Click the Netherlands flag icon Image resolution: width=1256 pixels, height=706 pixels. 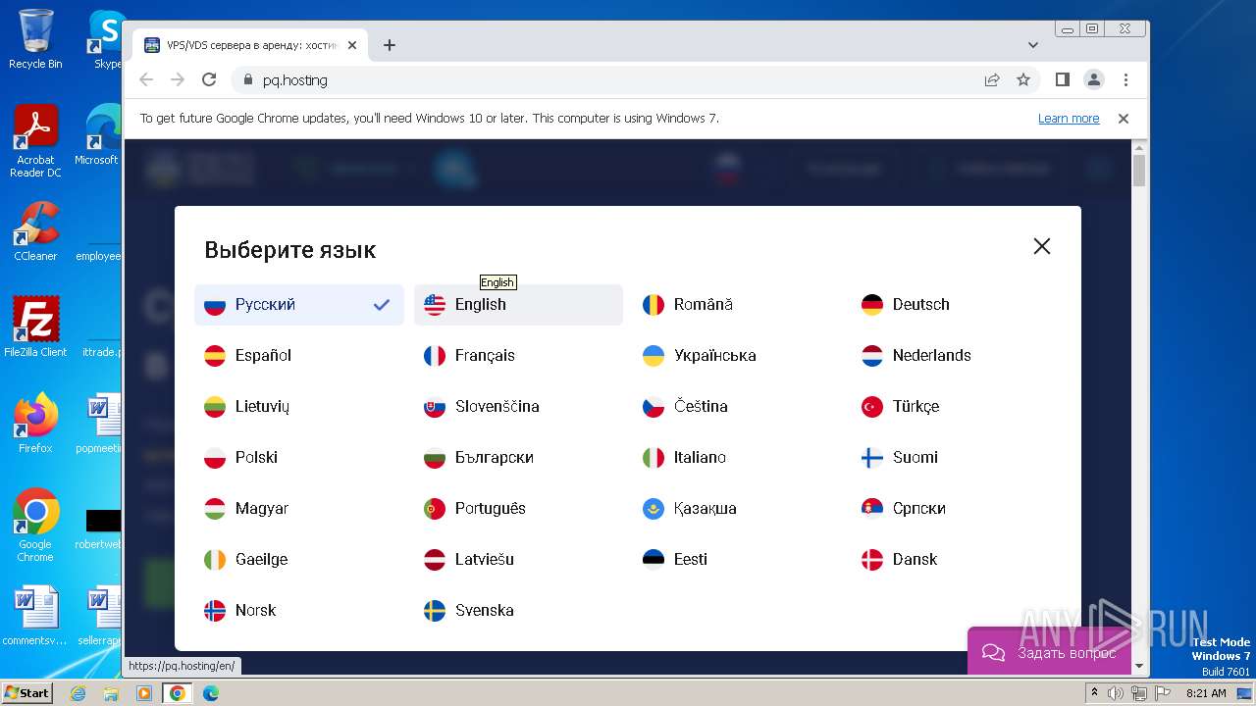pyautogui.click(x=872, y=356)
